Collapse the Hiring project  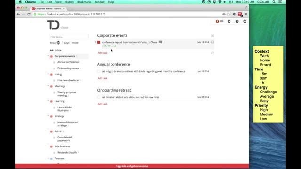[x=48, y=74]
